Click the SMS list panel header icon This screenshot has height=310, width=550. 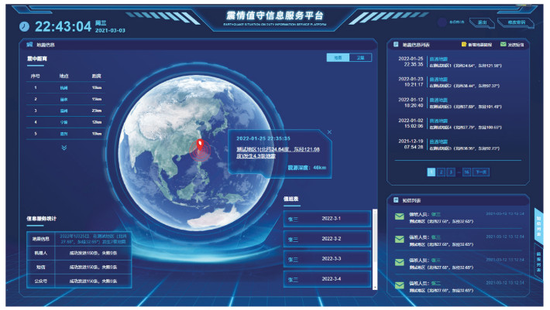(396, 199)
